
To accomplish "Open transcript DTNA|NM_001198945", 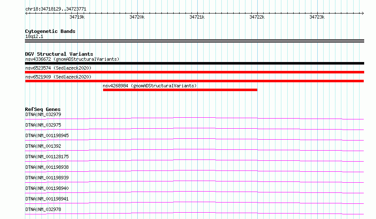I will 47,135.
